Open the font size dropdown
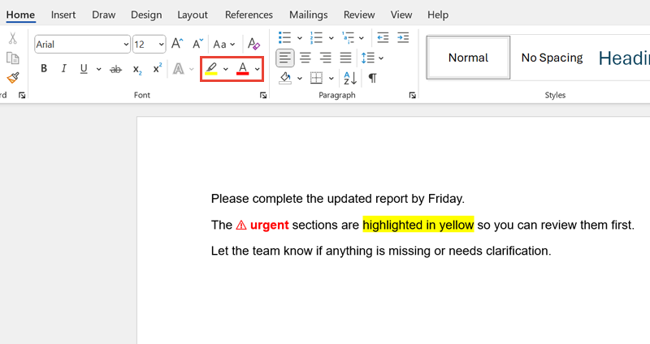650x344 pixels. click(161, 45)
